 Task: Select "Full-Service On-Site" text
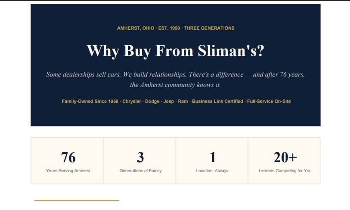269,102
